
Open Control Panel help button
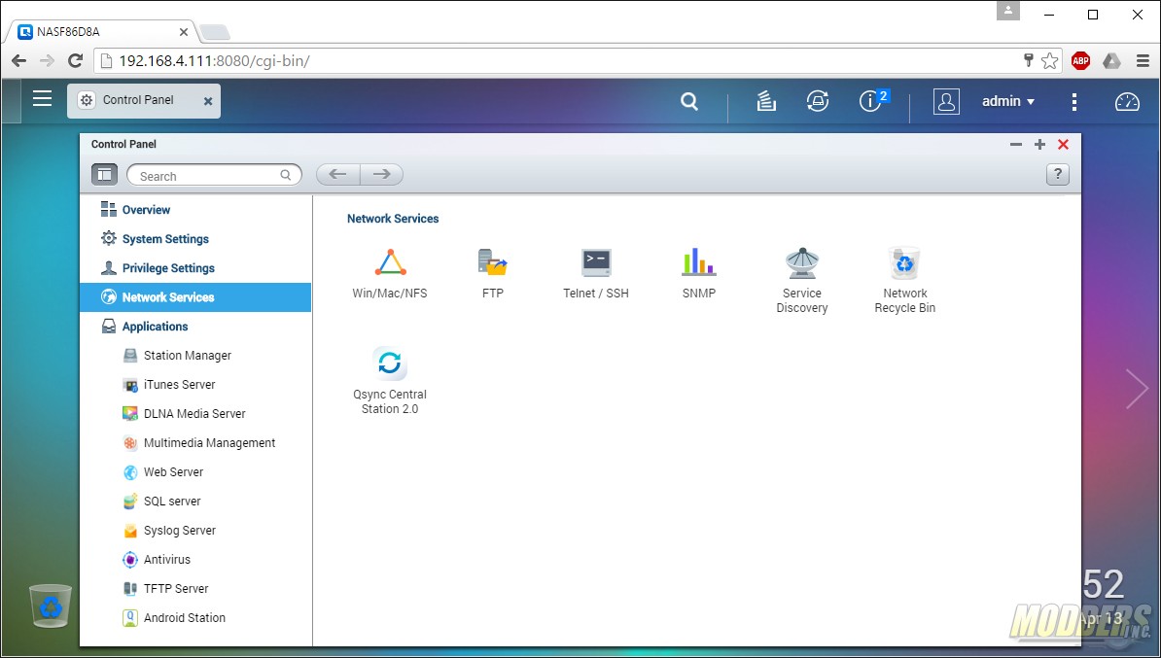[x=1057, y=175]
